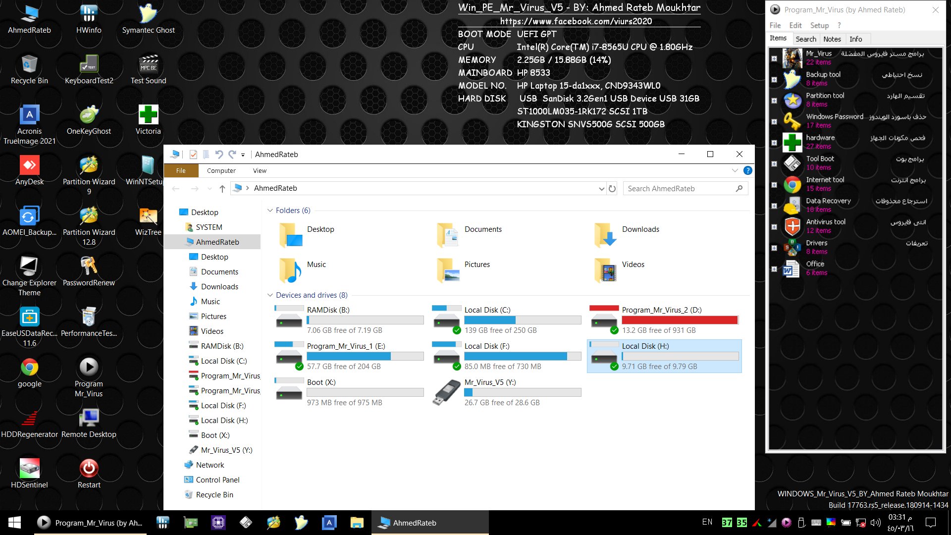
Task: Click Explorer help question mark icon
Action: 748,170
